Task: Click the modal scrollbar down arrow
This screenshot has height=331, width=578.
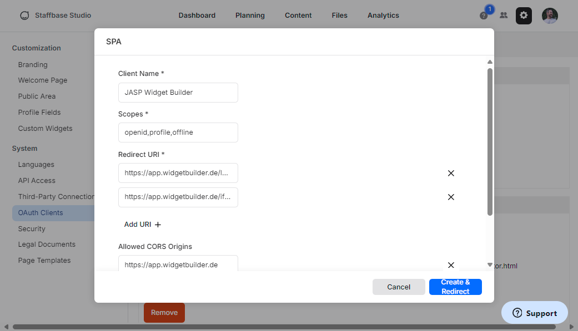Action: (489, 265)
